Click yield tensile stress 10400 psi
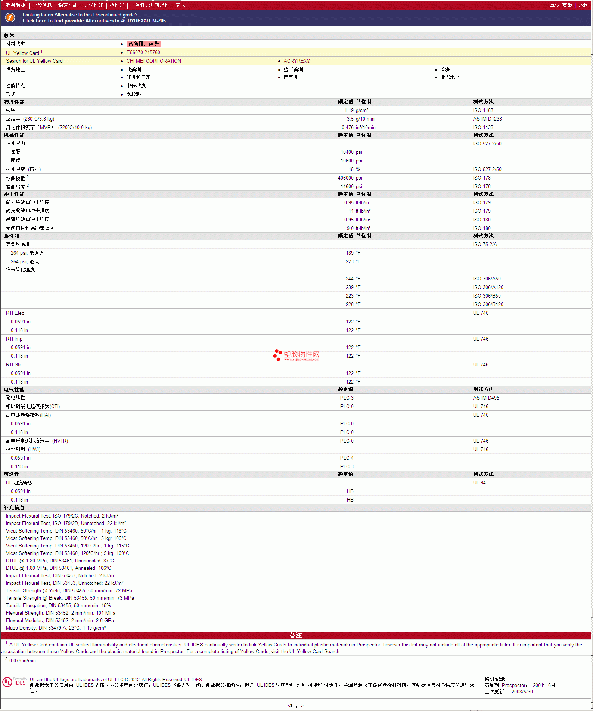The width and height of the screenshot is (593, 711). (x=351, y=152)
